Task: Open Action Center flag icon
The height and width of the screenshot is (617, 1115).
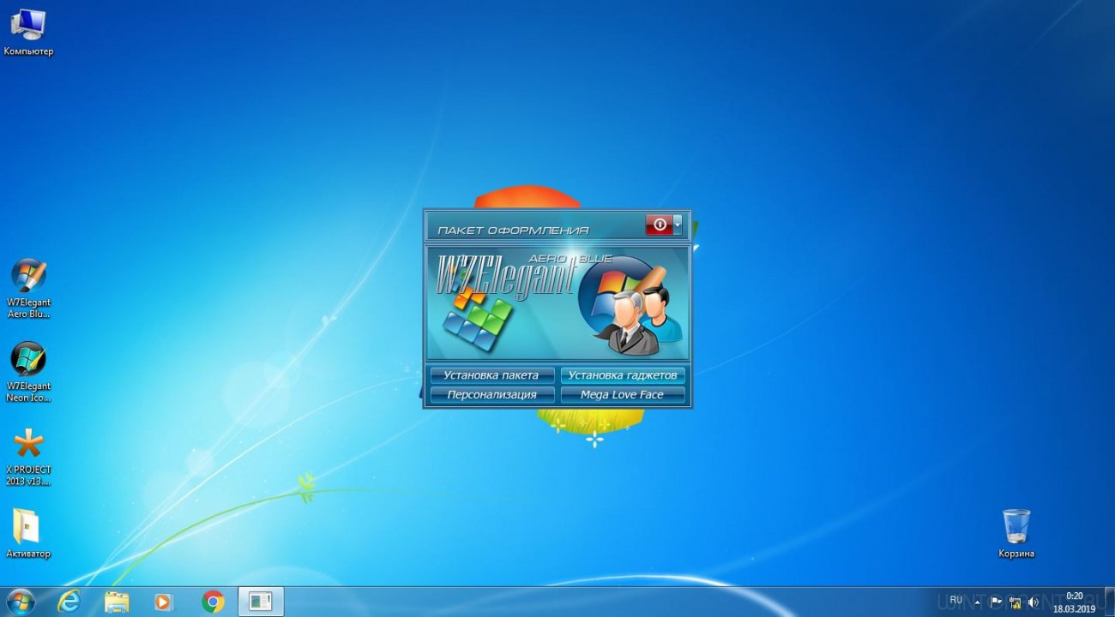Action: [x=996, y=602]
